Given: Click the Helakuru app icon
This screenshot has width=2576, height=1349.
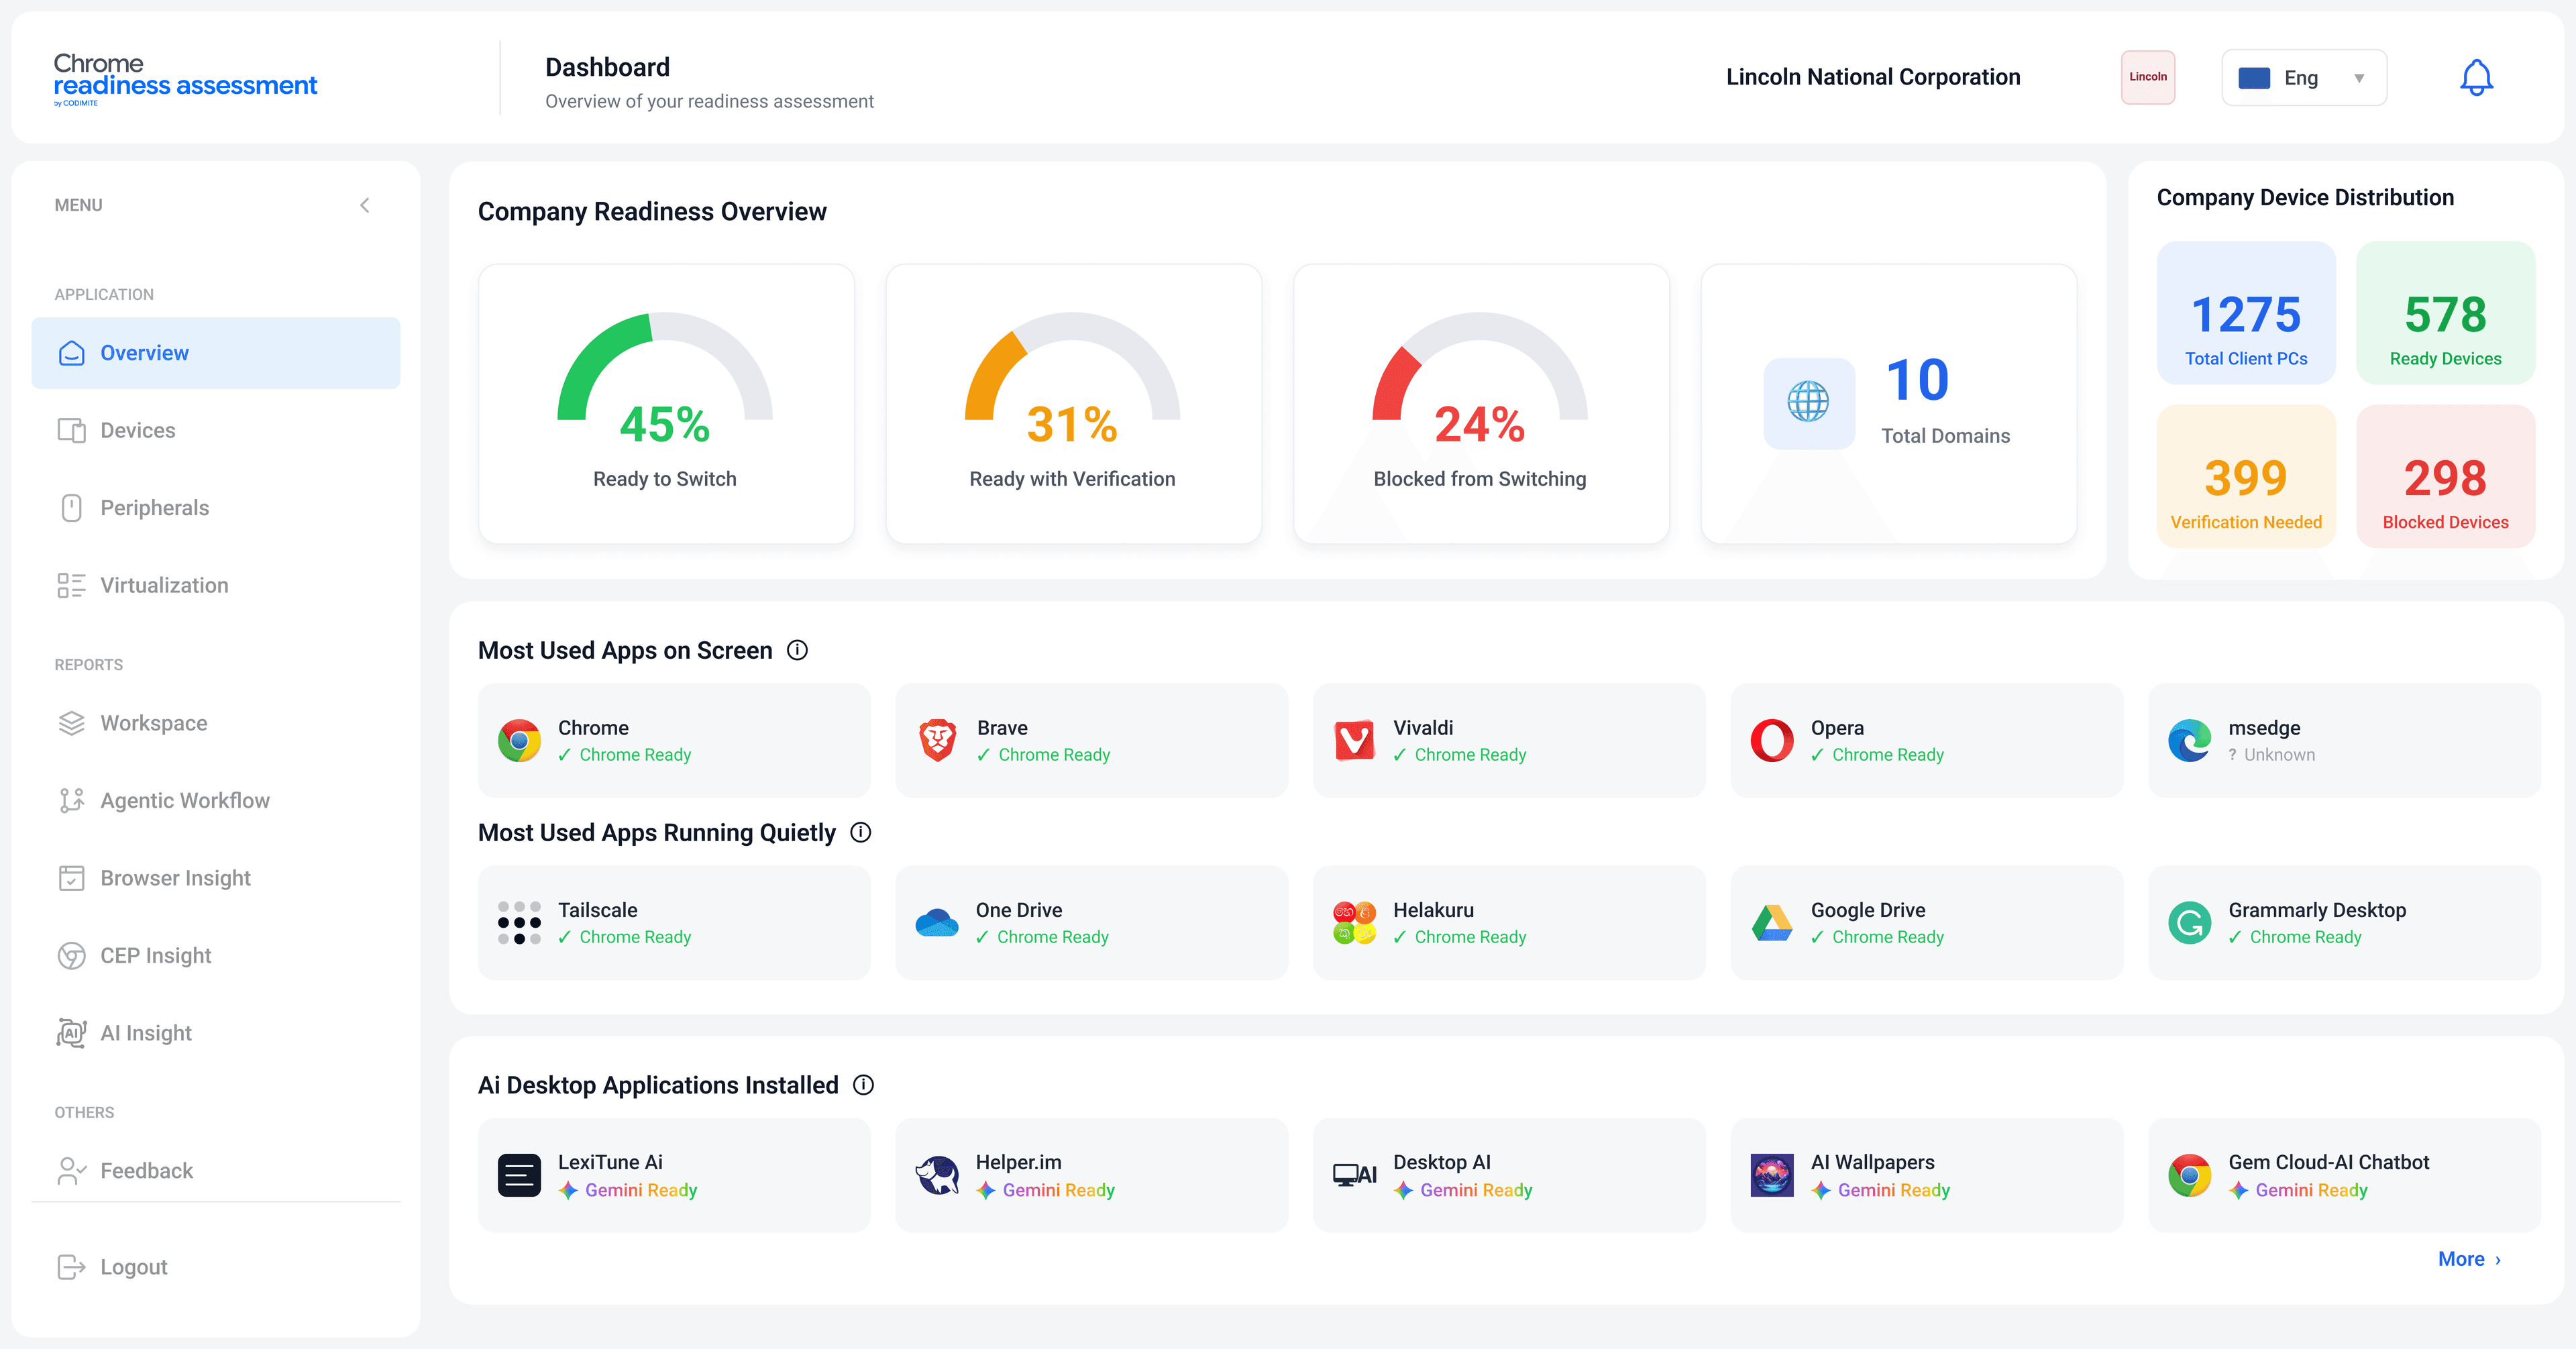Looking at the screenshot, I should 1355,923.
